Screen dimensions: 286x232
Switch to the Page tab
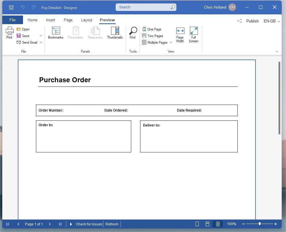pos(68,20)
